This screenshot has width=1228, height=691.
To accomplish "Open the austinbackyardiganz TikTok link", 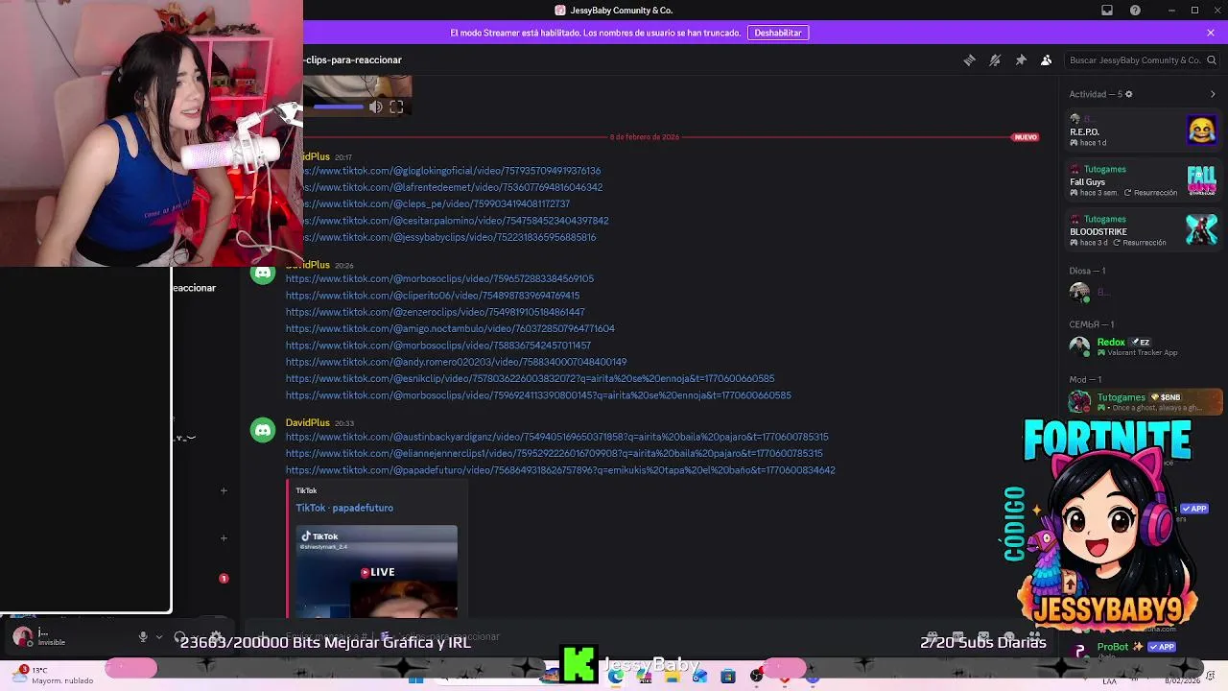I will pos(556,437).
